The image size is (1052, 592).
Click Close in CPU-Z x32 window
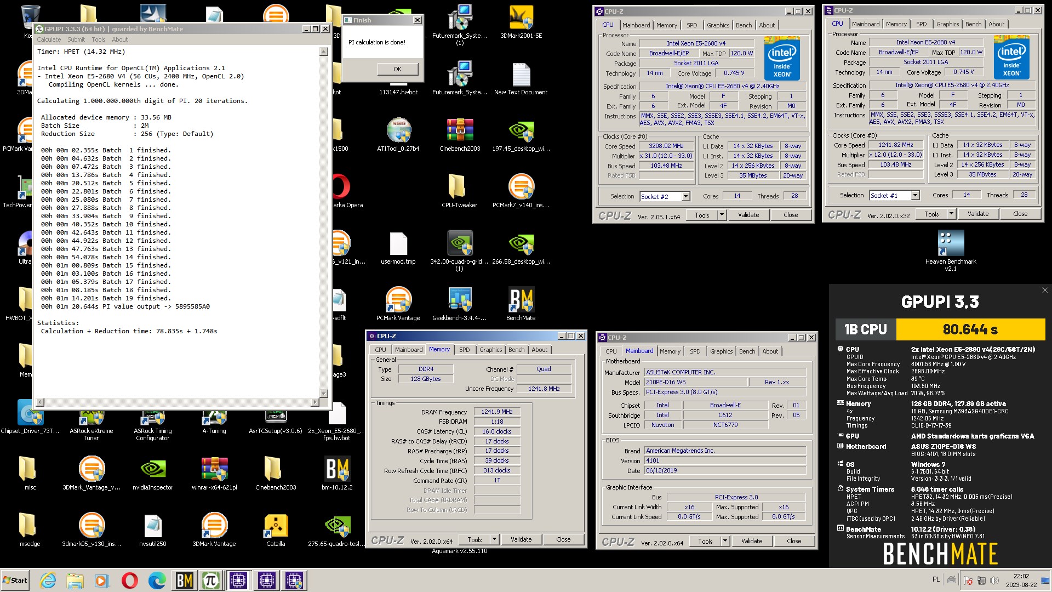click(1020, 214)
